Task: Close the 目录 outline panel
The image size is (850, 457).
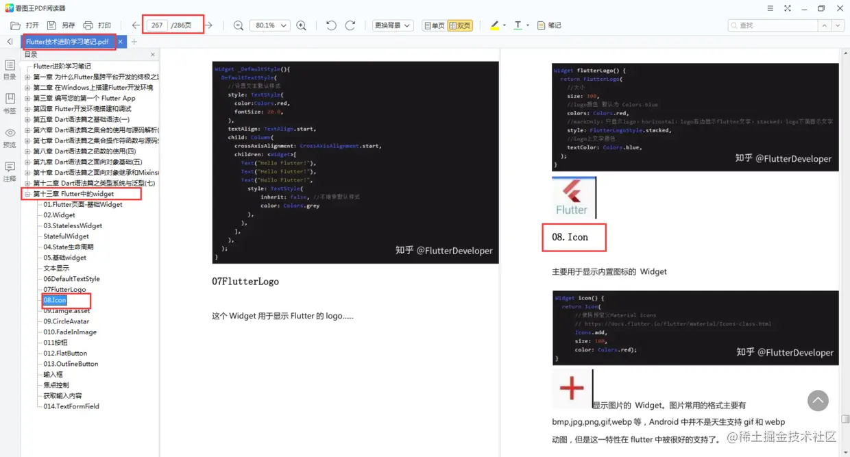Action: pos(153,54)
